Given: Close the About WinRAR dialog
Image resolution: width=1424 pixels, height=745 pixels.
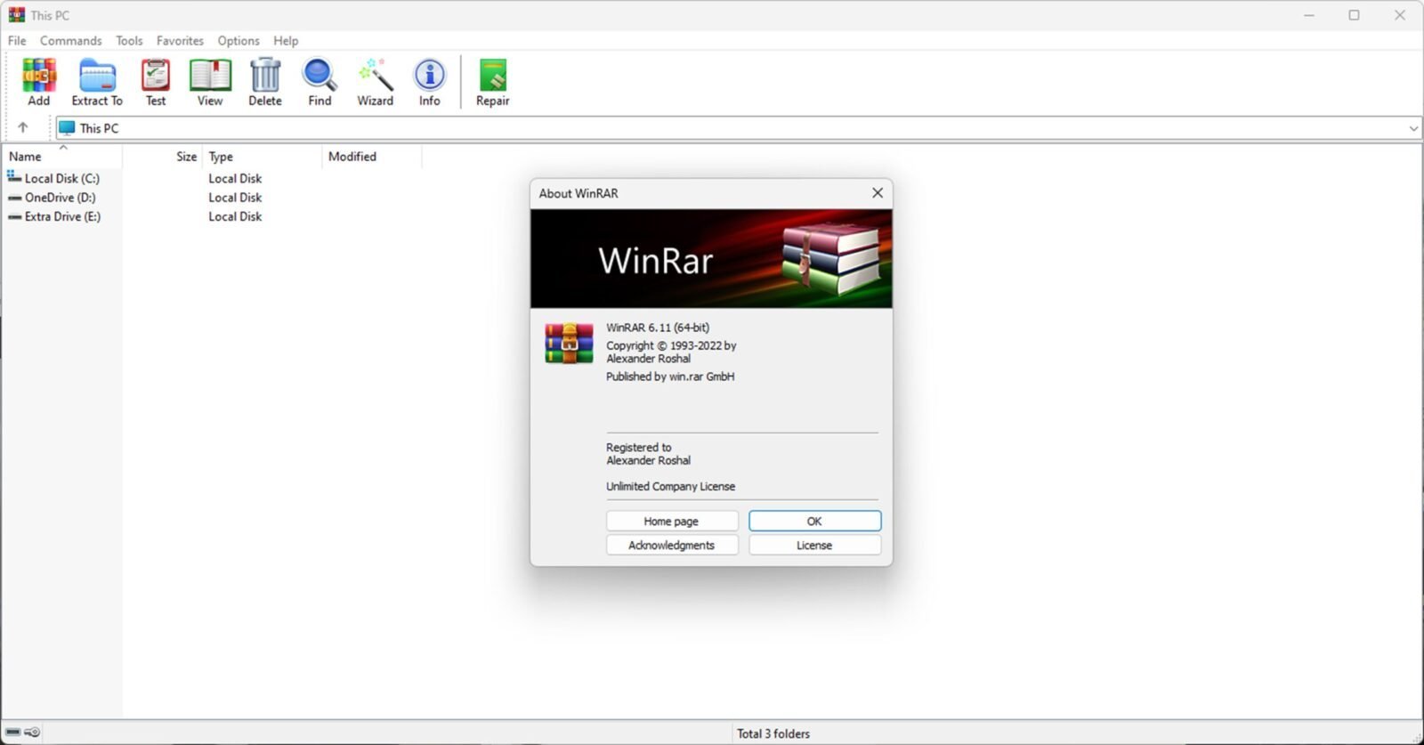Looking at the screenshot, I should pos(878,193).
